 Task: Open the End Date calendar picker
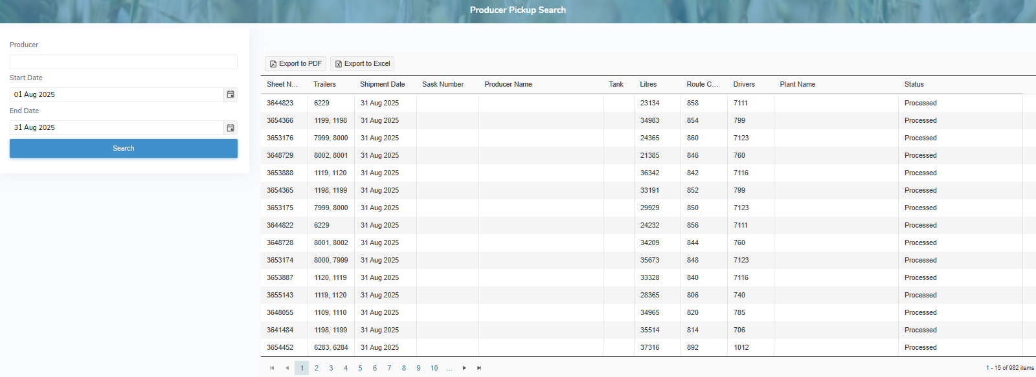(231, 128)
